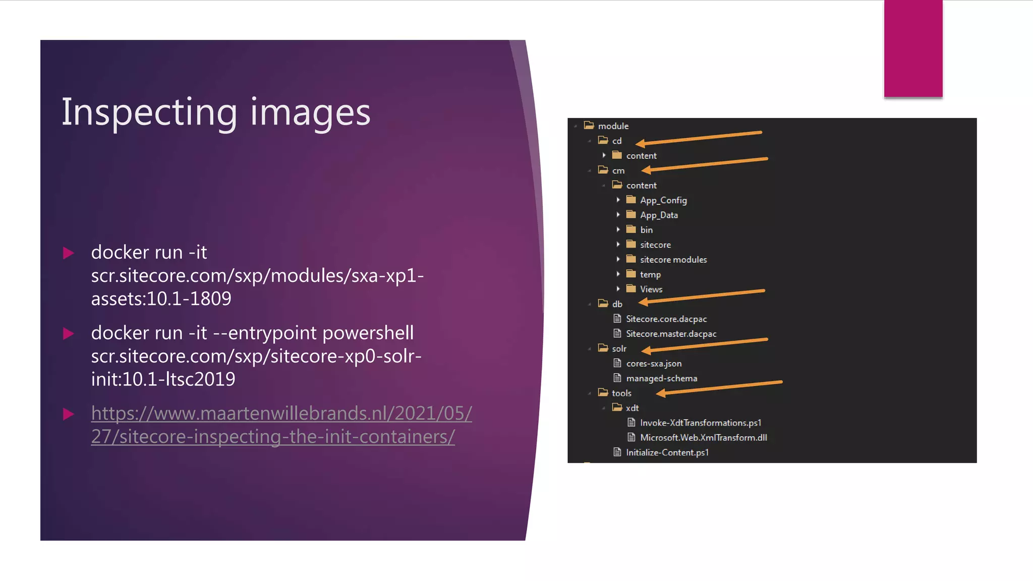Screen dimensions: 1033x581
Task: Select the solr tree label
Action: pos(619,348)
